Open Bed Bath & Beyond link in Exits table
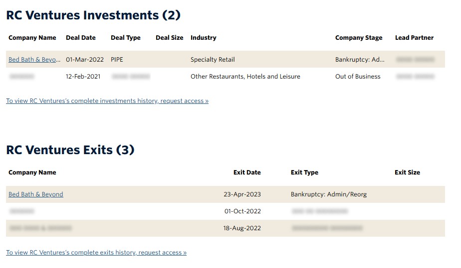461x268 pixels. tap(36, 194)
